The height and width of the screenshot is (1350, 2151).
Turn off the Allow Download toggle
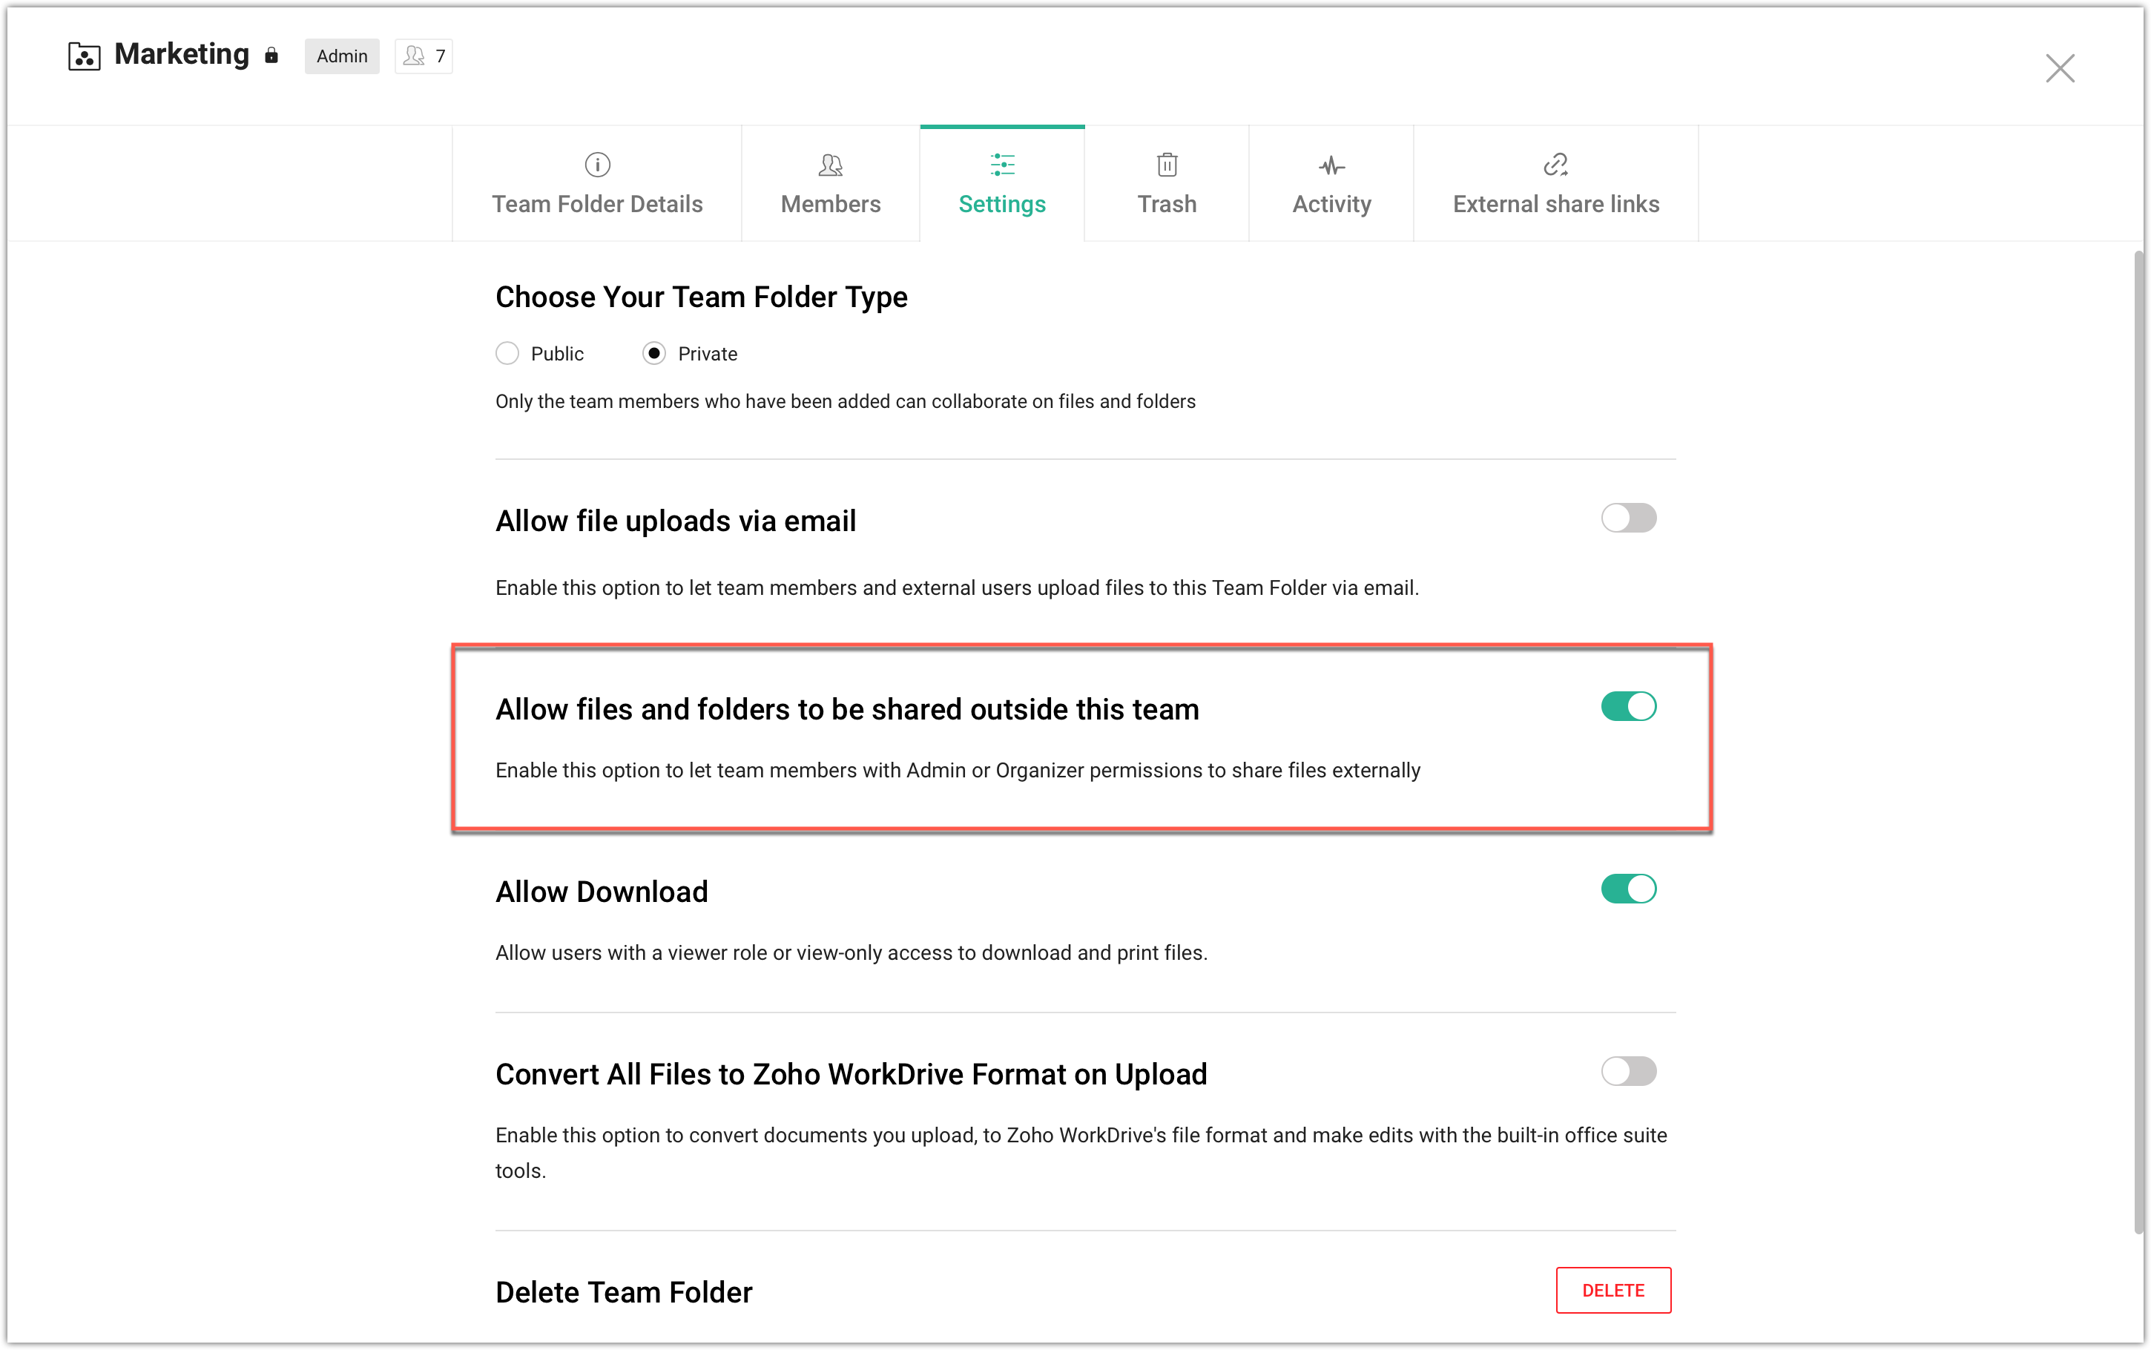[x=1628, y=889]
